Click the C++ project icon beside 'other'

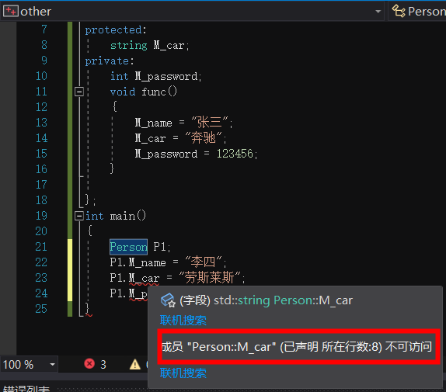pos(11,12)
